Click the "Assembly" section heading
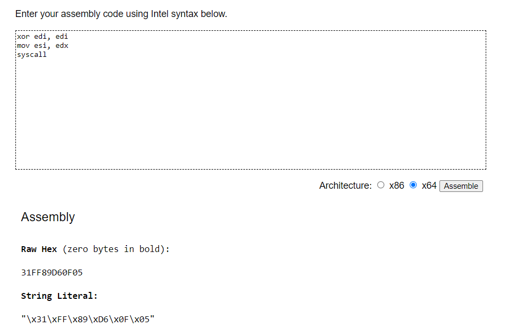Screen dimensions: 508x327 (48, 217)
